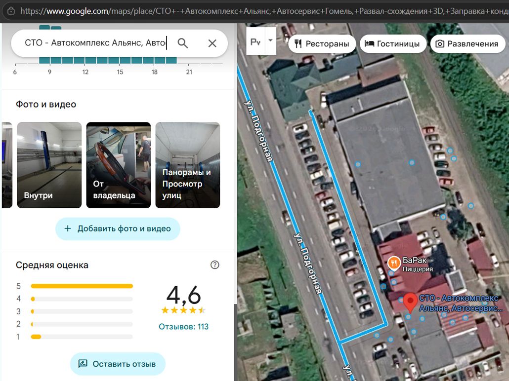The height and width of the screenshot is (381, 509).
Task: Open the rating help question mark icon
Action: 215,265
